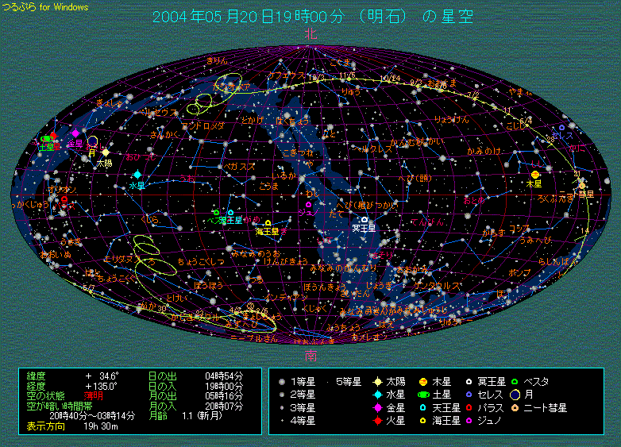This screenshot has height=447, width=621.
Task: Click the ペガスス constellation label
Action: pos(239,167)
